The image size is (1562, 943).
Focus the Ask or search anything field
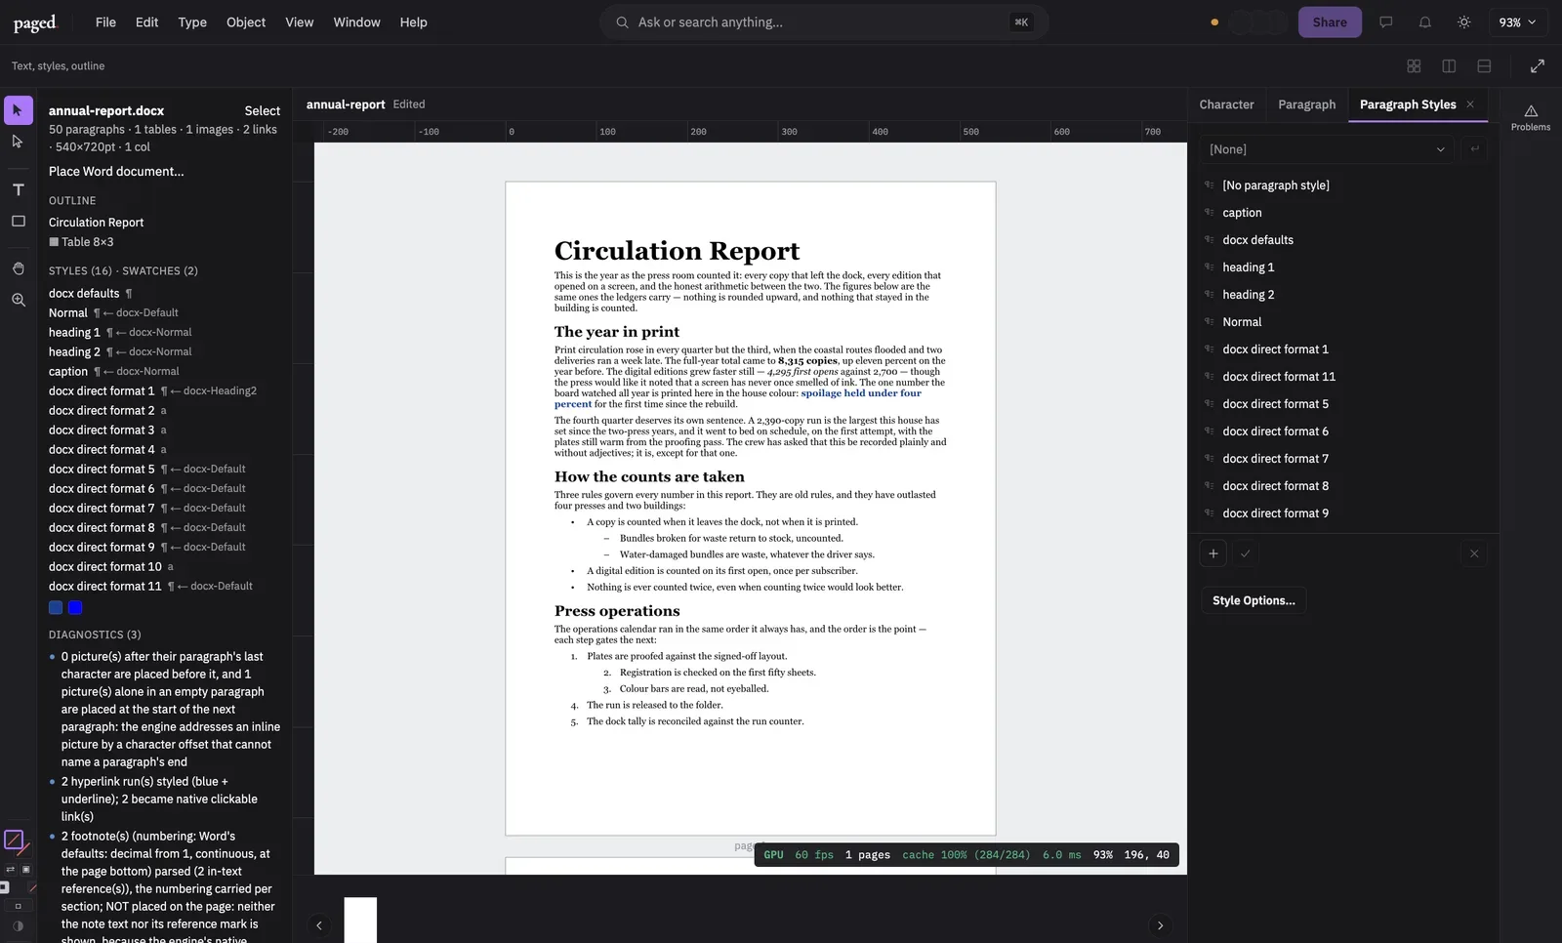[x=824, y=22]
